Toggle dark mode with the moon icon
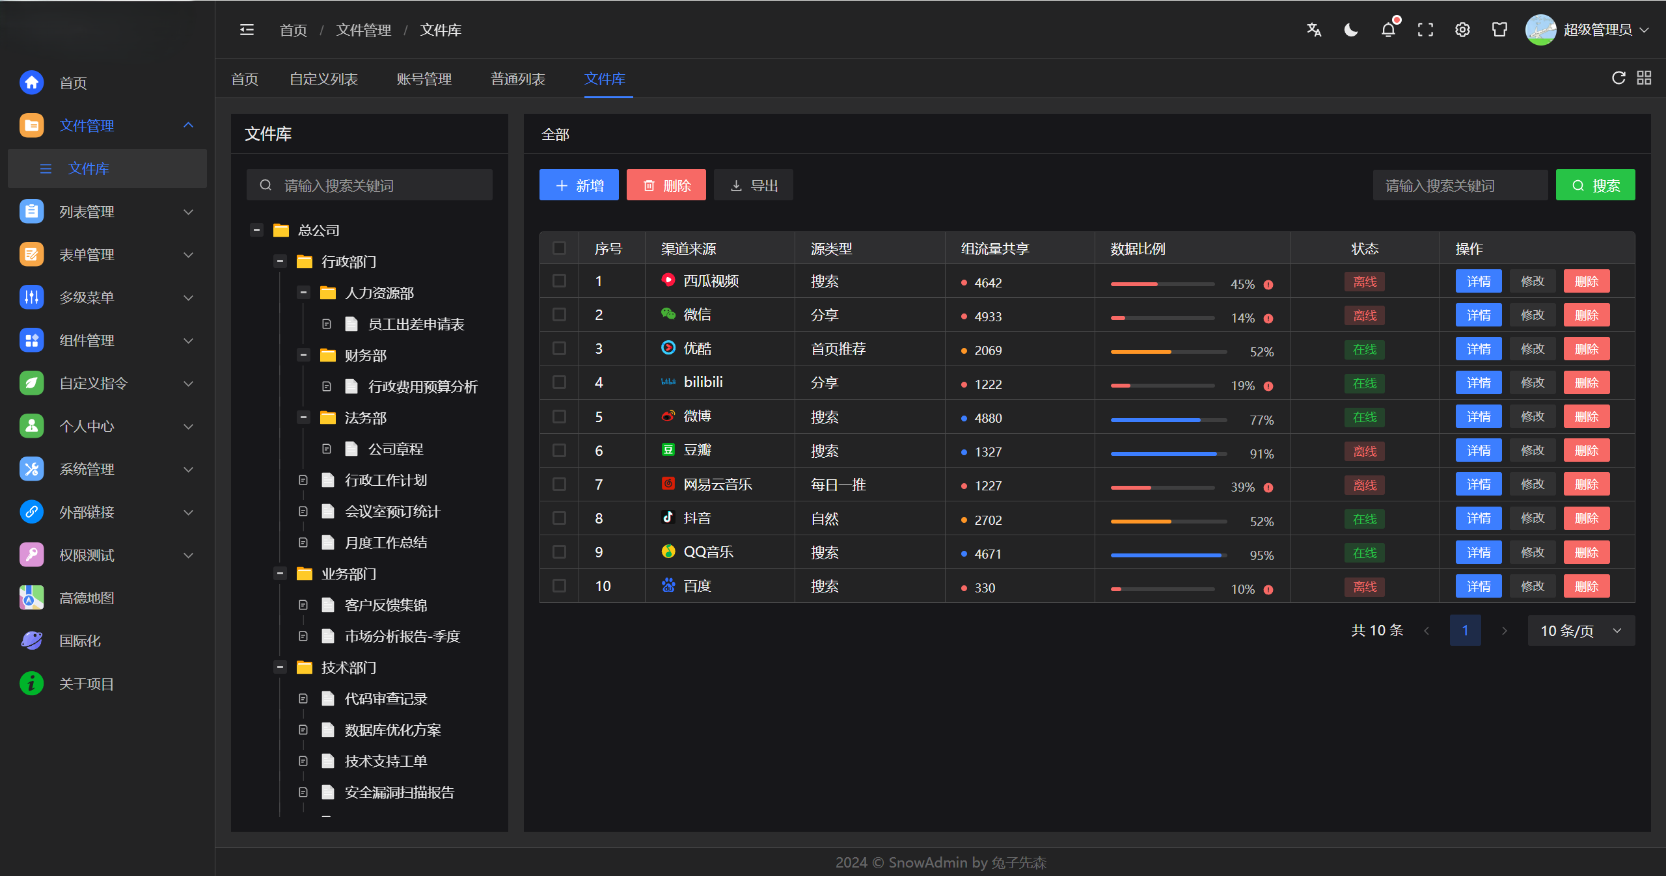This screenshot has width=1666, height=876. [1351, 29]
